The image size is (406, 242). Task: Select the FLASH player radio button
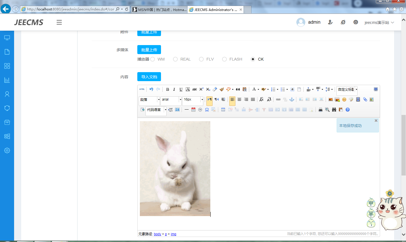[224, 59]
